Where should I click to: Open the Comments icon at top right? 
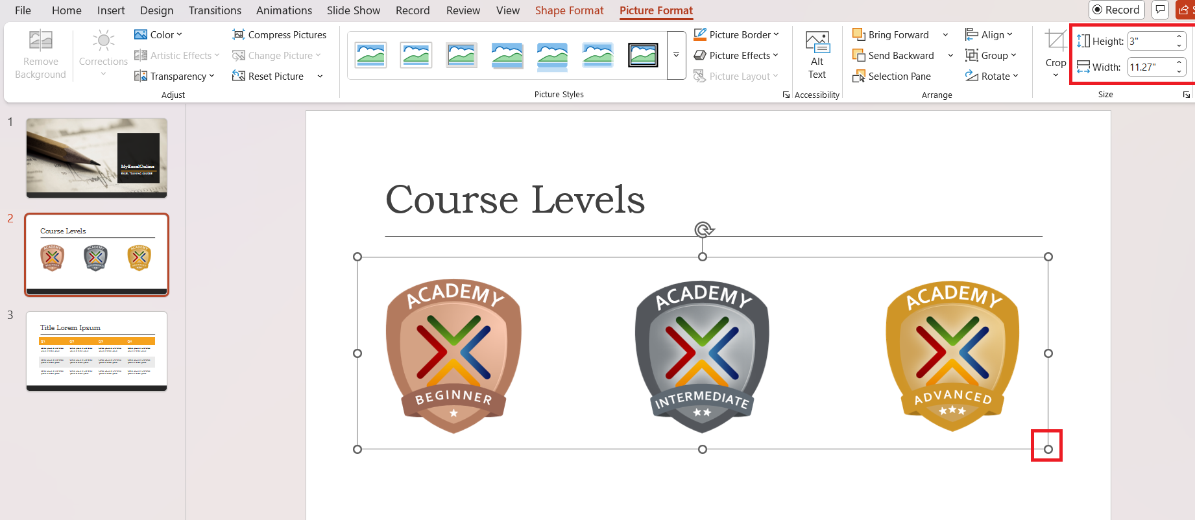(x=1161, y=10)
